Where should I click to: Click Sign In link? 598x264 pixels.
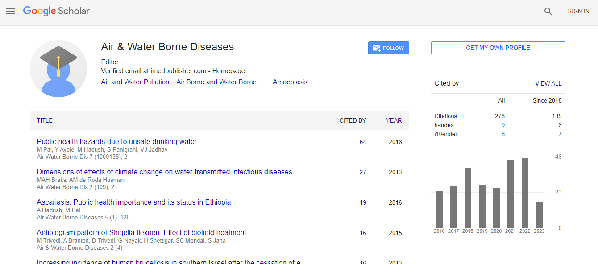coord(578,12)
